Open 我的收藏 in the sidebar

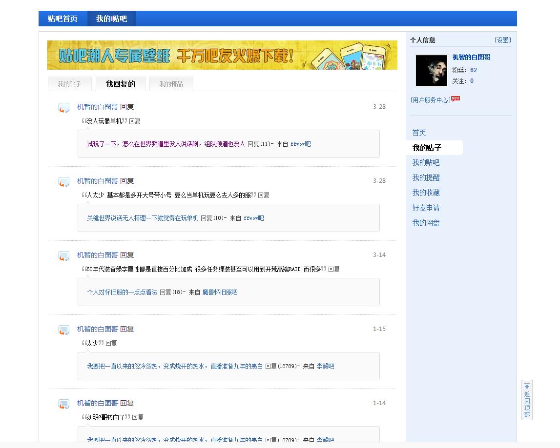(425, 192)
